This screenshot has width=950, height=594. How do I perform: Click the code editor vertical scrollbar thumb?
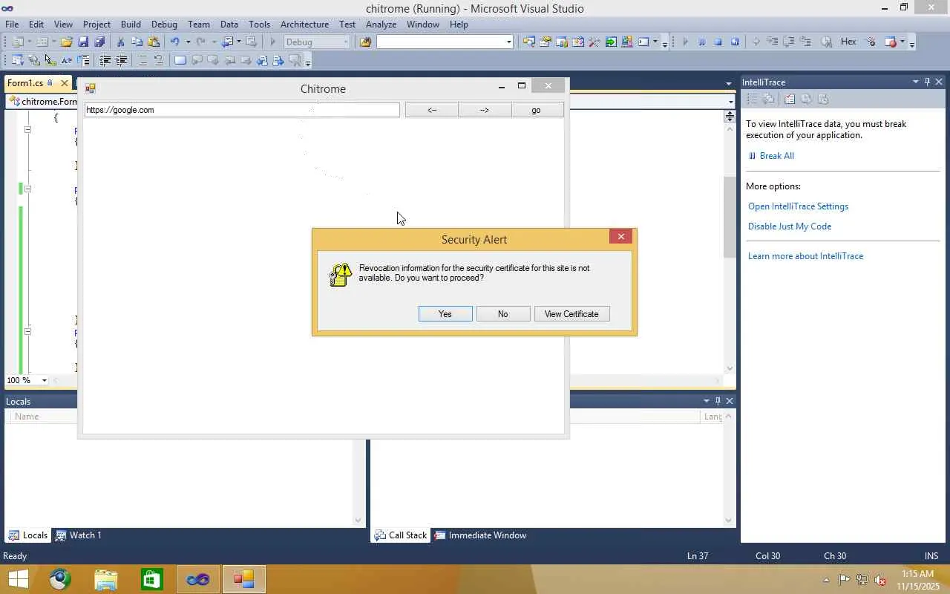pyautogui.click(x=730, y=217)
